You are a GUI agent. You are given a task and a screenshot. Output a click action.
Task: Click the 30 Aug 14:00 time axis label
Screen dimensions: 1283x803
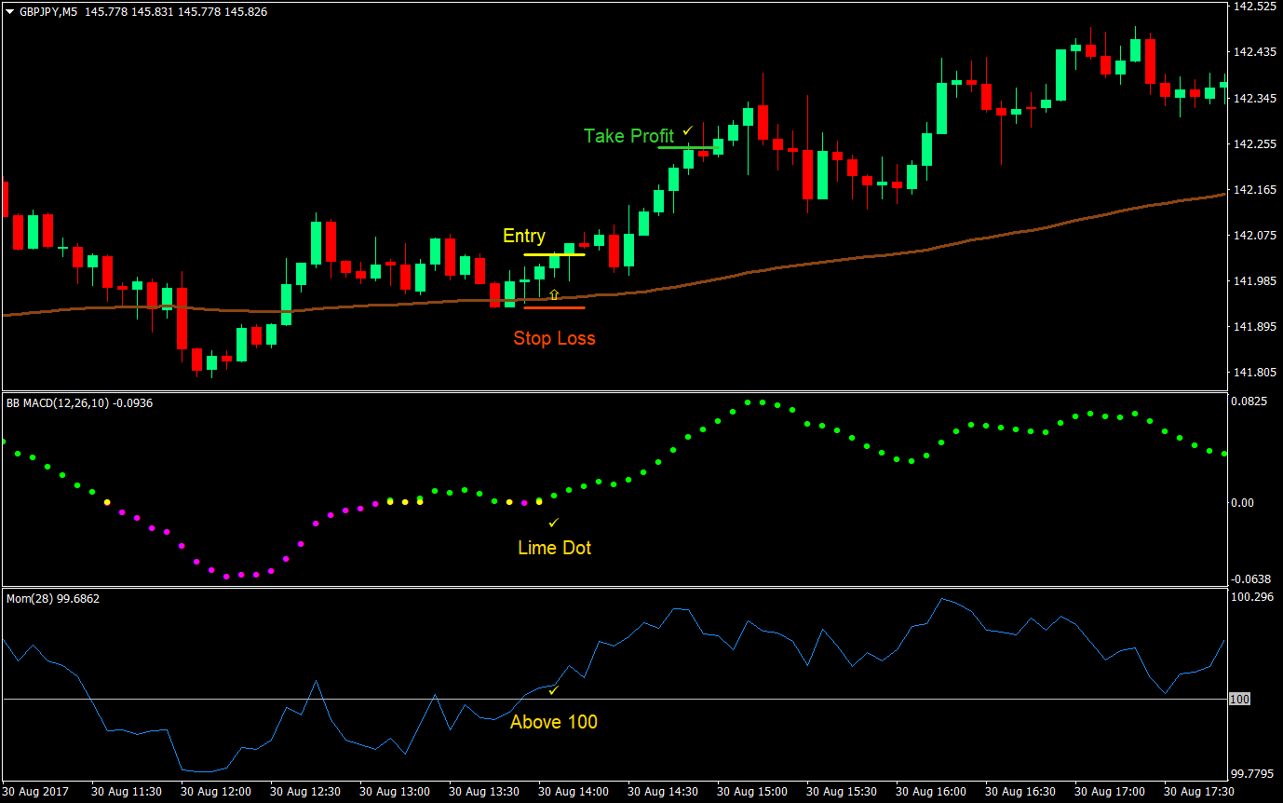click(x=572, y=791)
